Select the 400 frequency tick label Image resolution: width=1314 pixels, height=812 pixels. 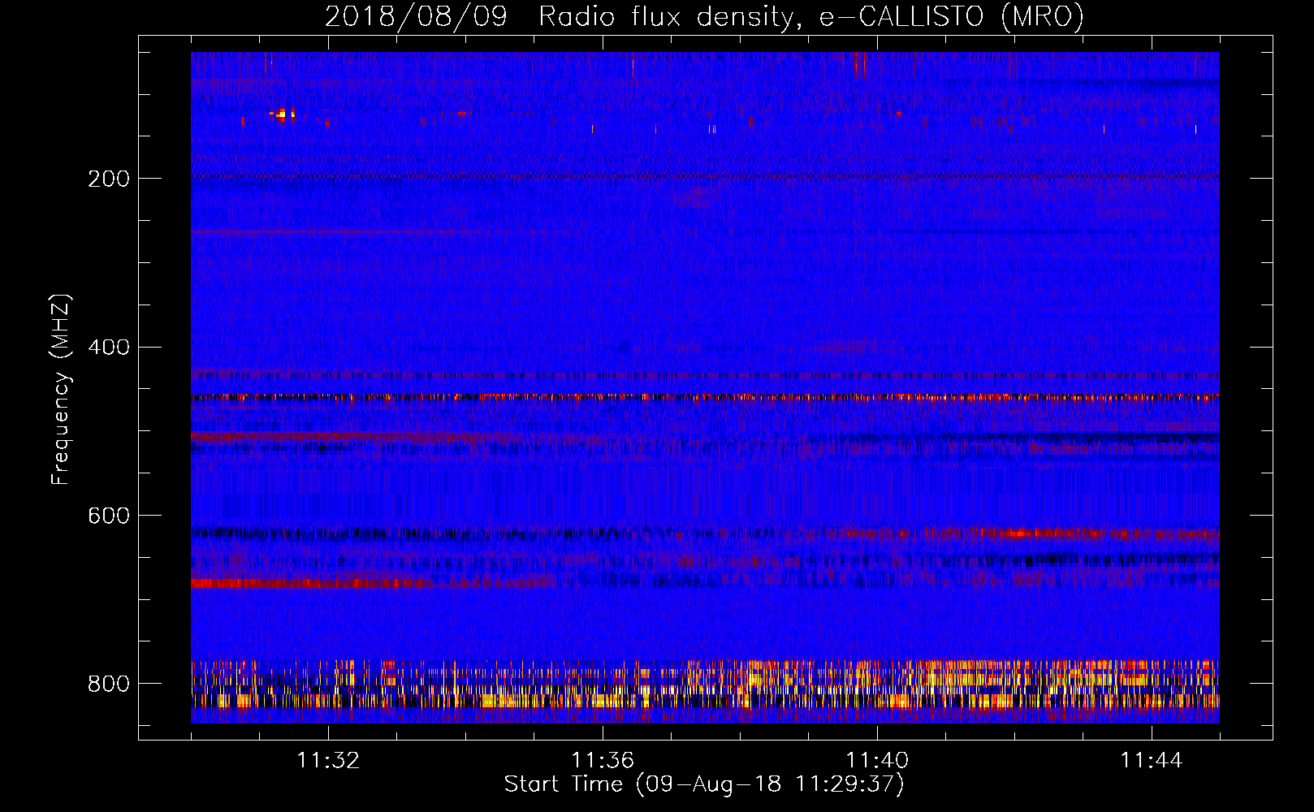pos(108,348)
